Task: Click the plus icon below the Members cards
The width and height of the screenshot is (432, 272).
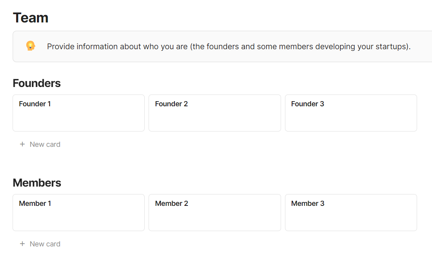Action: [22, 244]
